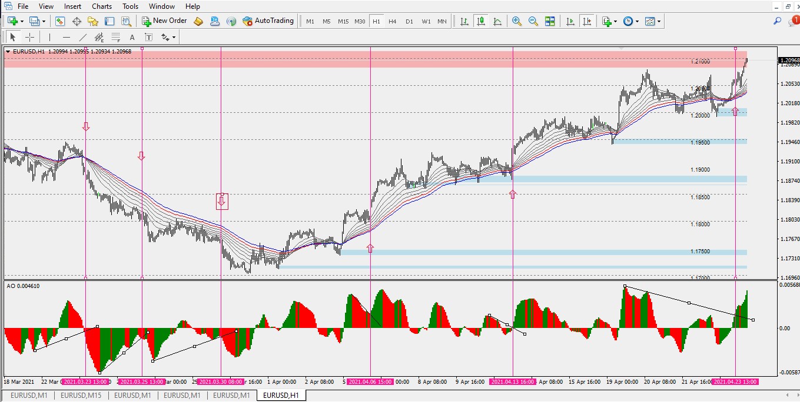Pick the vertical line drawing tool
800x402 pixels.
(50, 37)
